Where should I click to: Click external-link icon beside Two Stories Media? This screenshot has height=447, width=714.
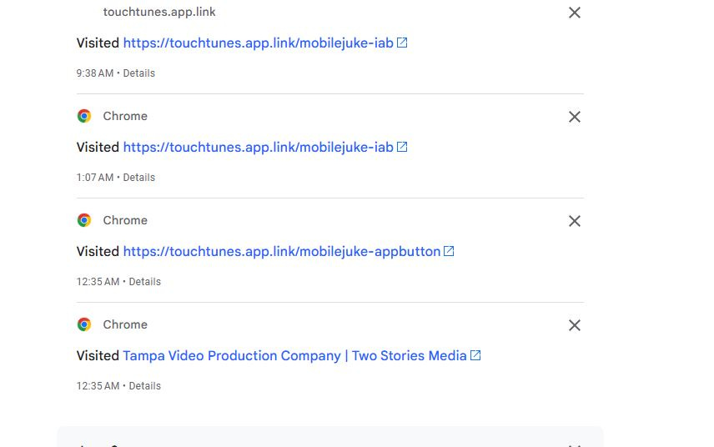475,355
